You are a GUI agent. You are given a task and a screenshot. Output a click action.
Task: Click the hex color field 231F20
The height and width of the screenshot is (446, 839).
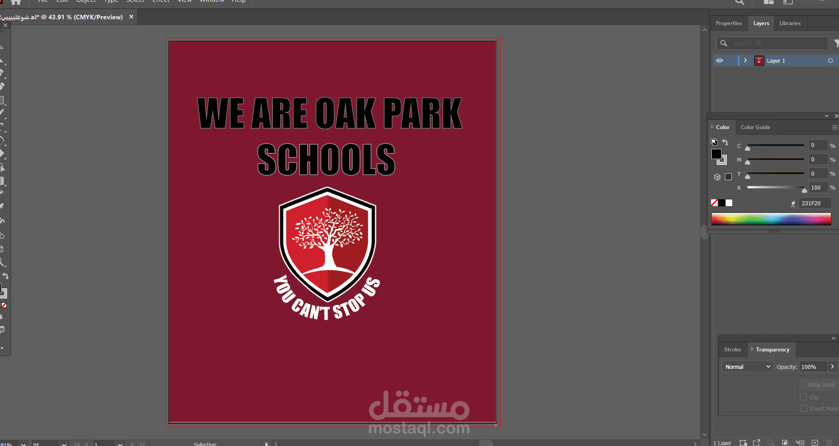pos(815,203)
